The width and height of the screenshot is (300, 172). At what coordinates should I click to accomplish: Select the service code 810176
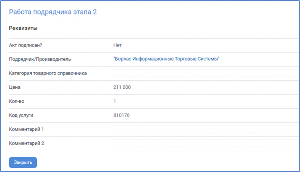[x=121, y=115]
